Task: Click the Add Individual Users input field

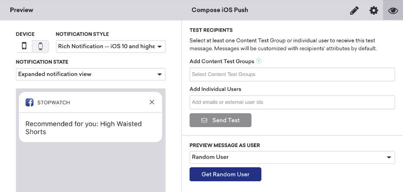Action: 292,102
